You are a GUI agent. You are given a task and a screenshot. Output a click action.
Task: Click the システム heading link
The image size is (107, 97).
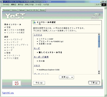(38, 35)
